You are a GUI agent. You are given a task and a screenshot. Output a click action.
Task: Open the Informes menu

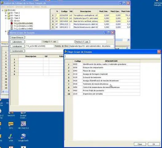pyautogui.click(x=19, y=7)
